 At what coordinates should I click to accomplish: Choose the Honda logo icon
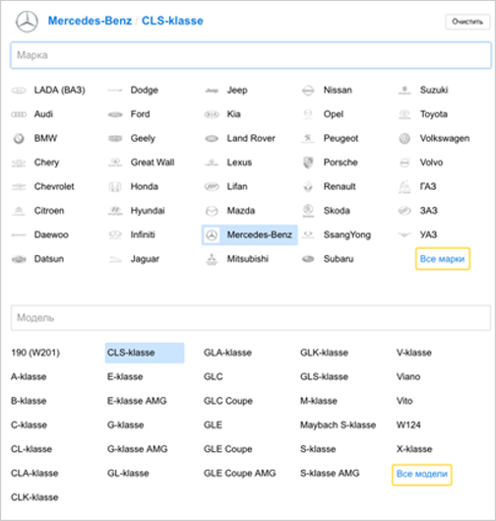(115, 187)
